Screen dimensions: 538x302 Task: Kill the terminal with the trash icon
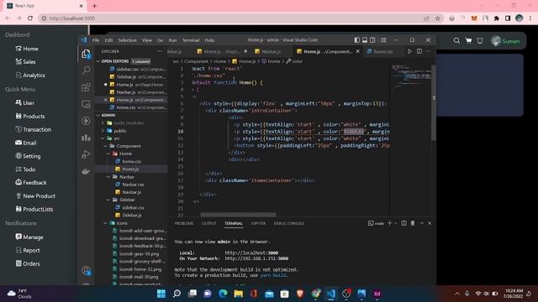pos(413,223)
